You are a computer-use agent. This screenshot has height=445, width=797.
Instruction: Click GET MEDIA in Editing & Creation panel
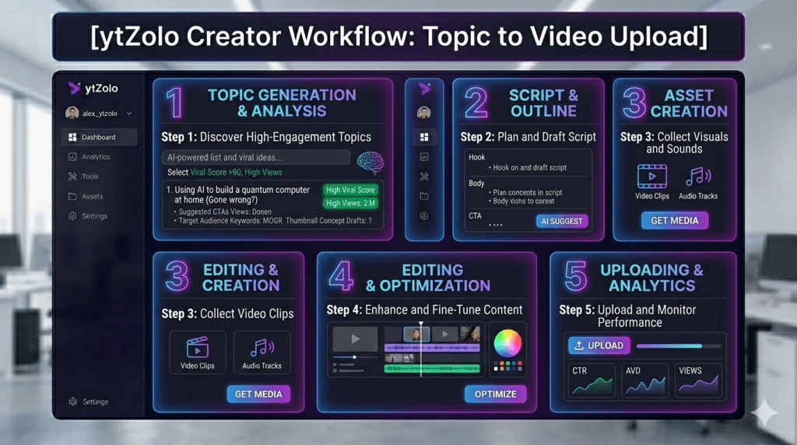pyautogui.click(x=258, y=394)
